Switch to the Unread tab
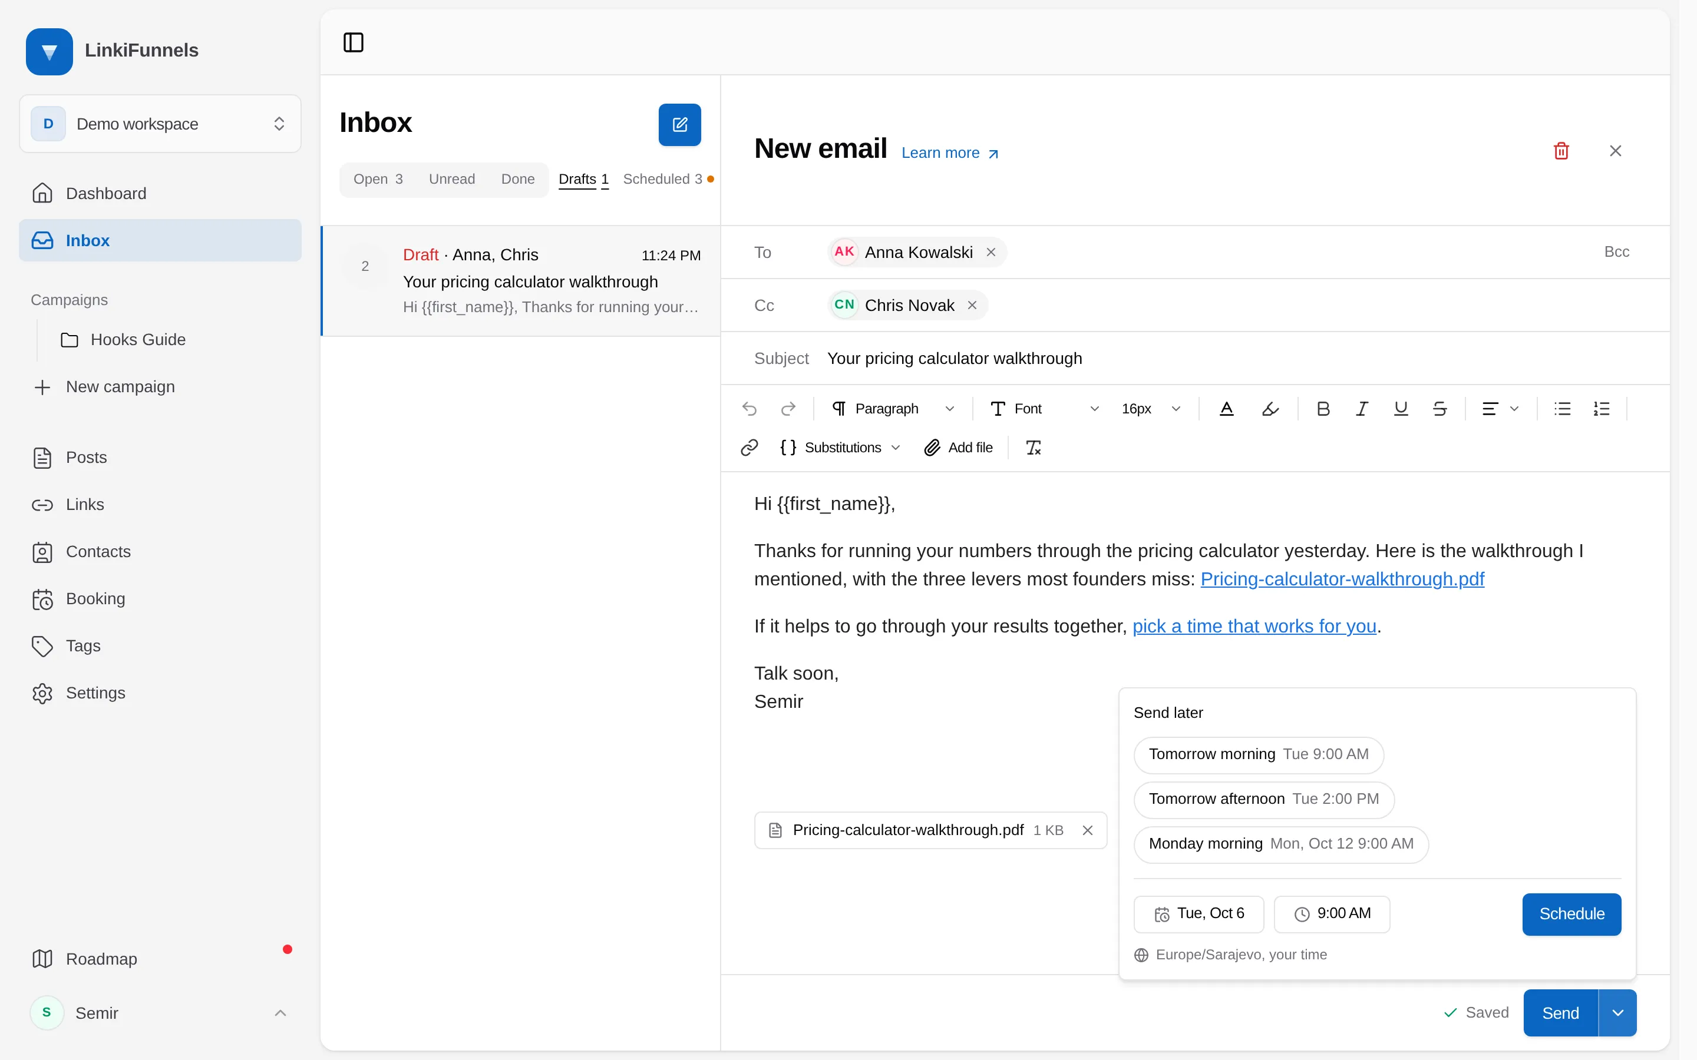The height and width of the screenshot is (1060, 1697). click(x=451, y=180)
